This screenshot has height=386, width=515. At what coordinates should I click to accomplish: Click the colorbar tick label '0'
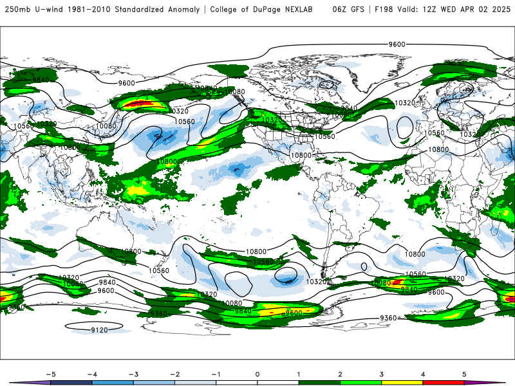click(x=257, y=374)
